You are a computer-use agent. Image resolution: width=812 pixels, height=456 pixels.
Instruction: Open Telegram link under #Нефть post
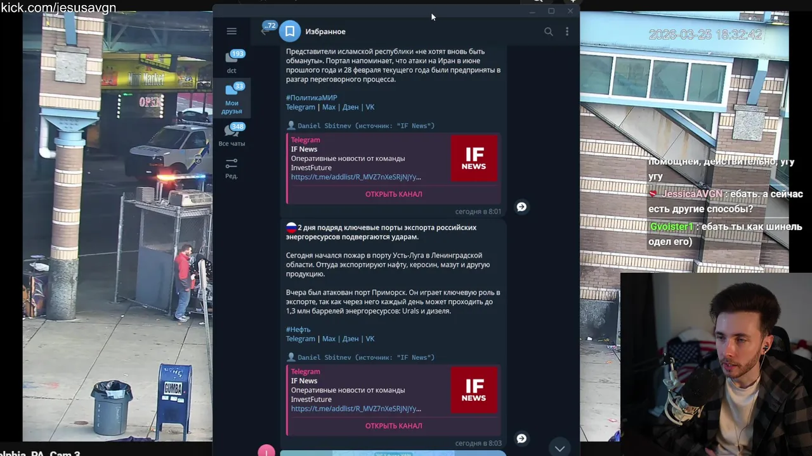pos(301,339)
